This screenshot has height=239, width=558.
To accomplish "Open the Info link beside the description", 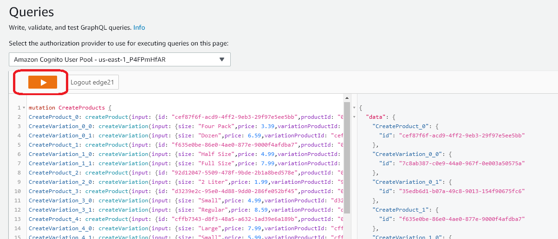I will [139, 27].
